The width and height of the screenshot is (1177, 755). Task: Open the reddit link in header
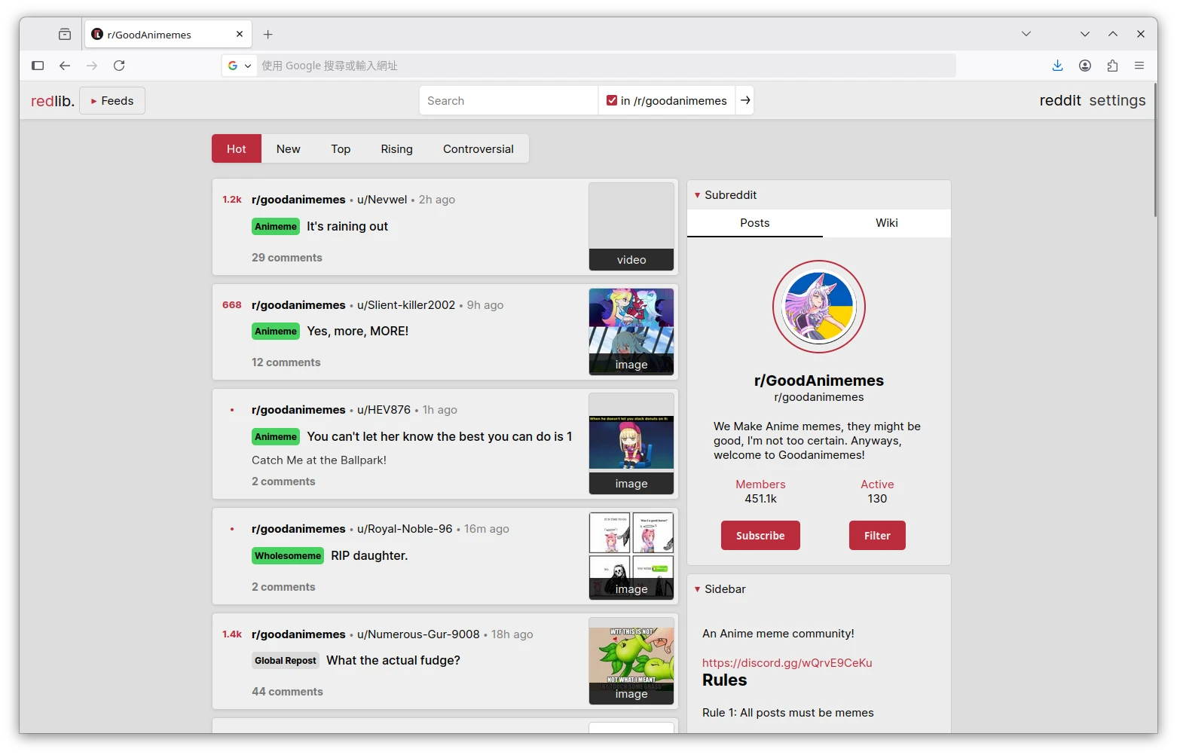[x=1060, y=100]
